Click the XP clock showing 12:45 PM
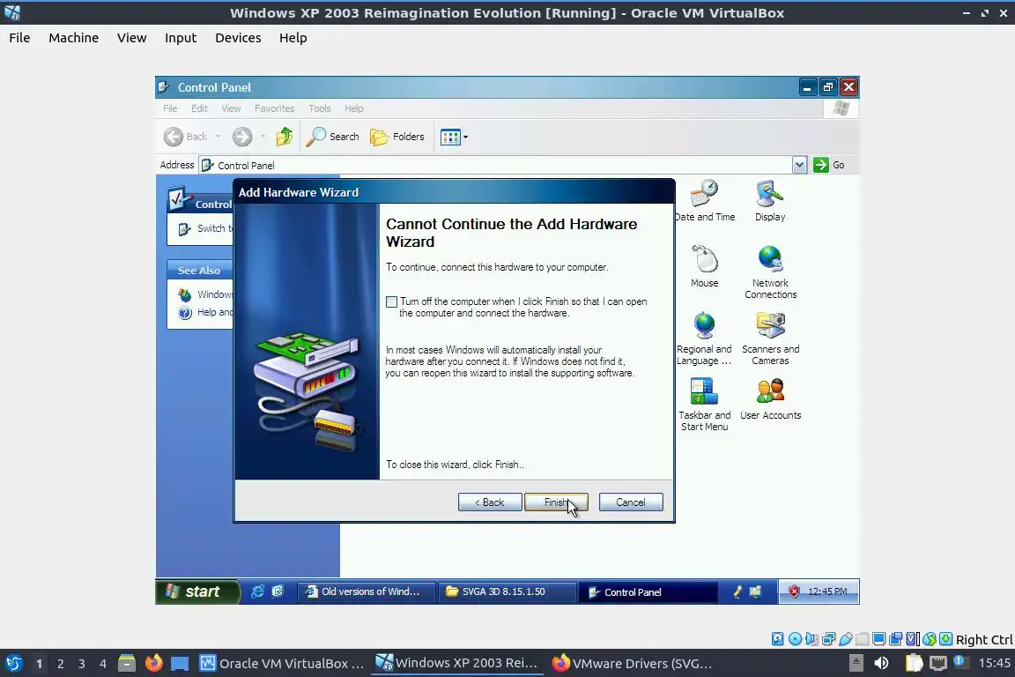1015x677 pixels. pos(827,591)
